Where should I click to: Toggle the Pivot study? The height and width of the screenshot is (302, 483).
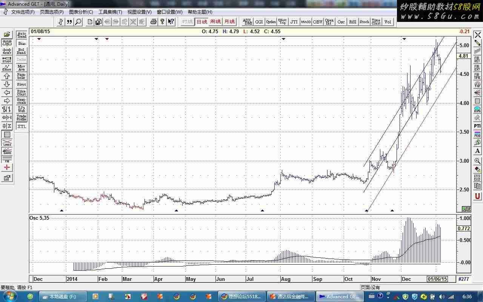click(22, 85)
